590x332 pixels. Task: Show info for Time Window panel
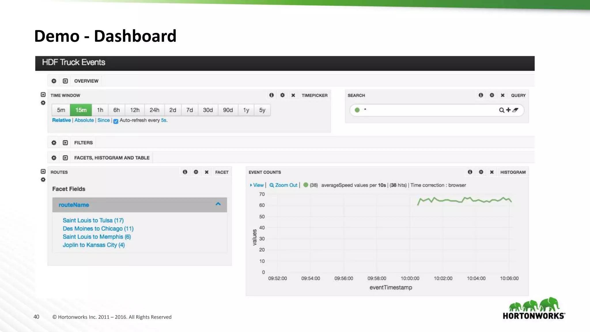(271, 95)
